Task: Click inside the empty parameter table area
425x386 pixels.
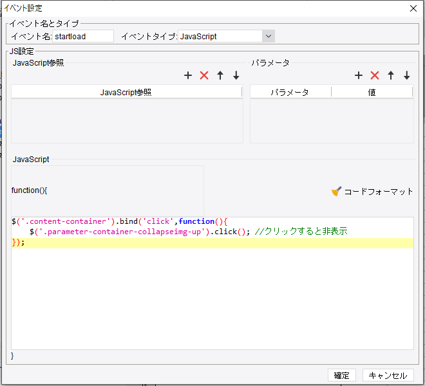Action: coord(332,121)
